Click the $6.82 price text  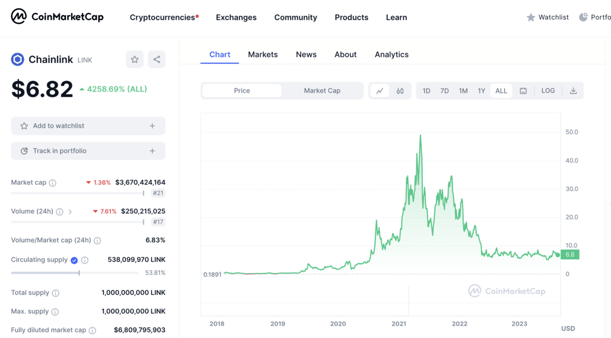[x=42, y=89]
